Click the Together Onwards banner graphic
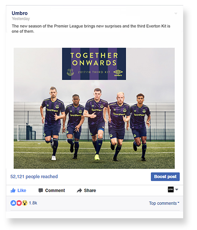Viewport: 197px width, 230px height. coord(94,64)
